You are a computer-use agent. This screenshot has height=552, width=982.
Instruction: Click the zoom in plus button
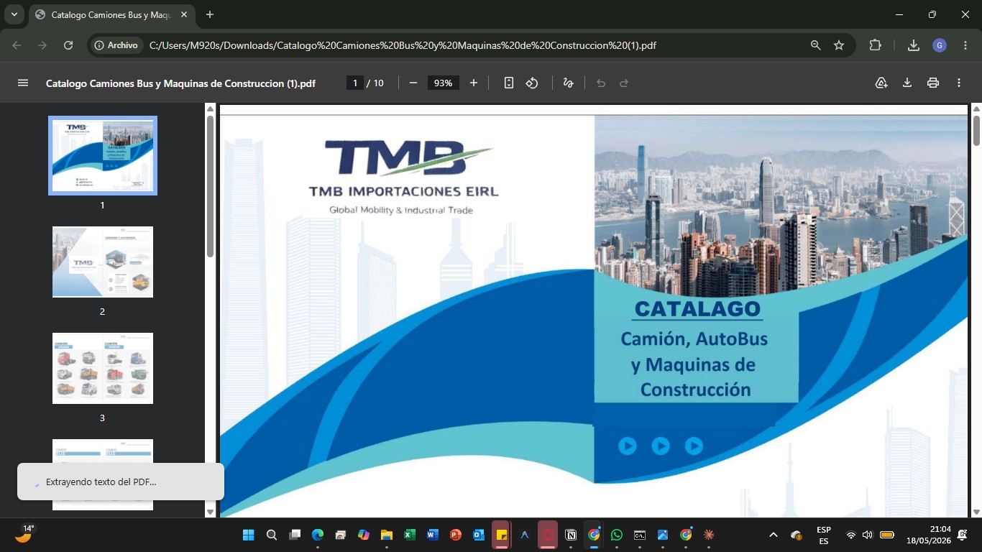tap(473, 83)
